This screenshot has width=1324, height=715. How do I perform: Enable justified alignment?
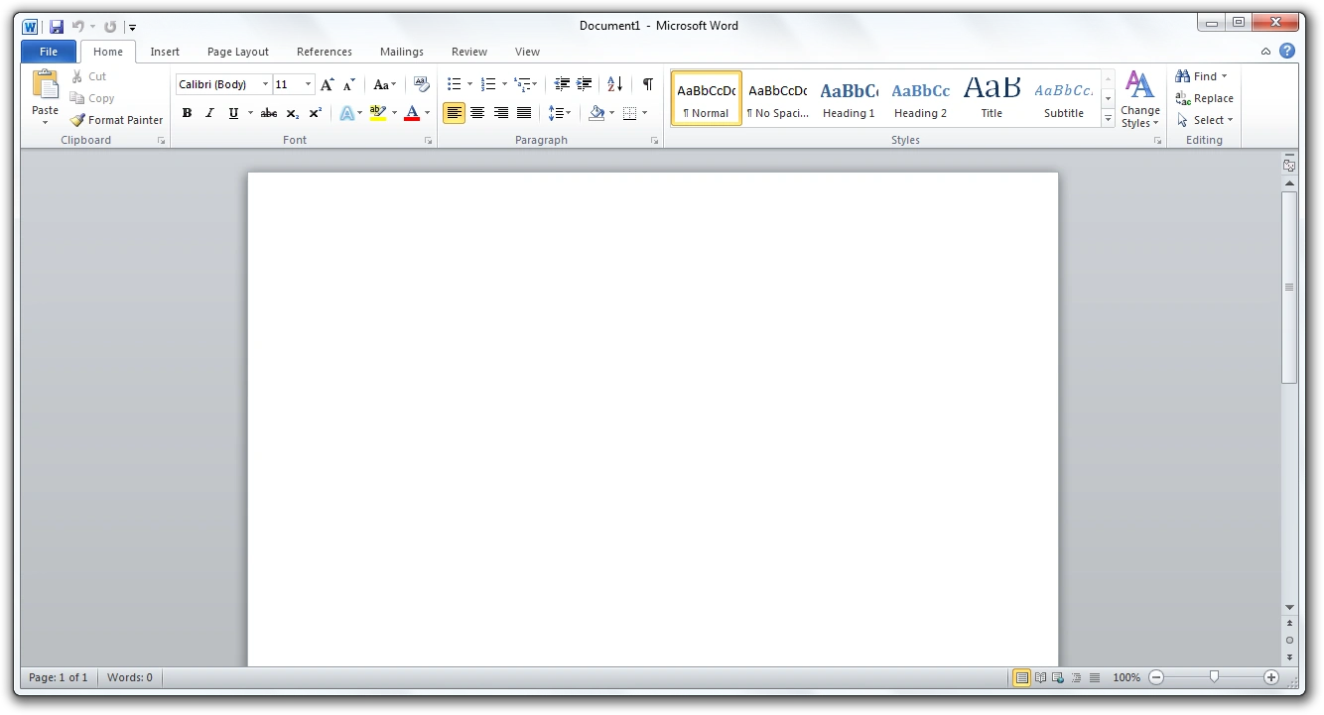(x=525, y=113)
